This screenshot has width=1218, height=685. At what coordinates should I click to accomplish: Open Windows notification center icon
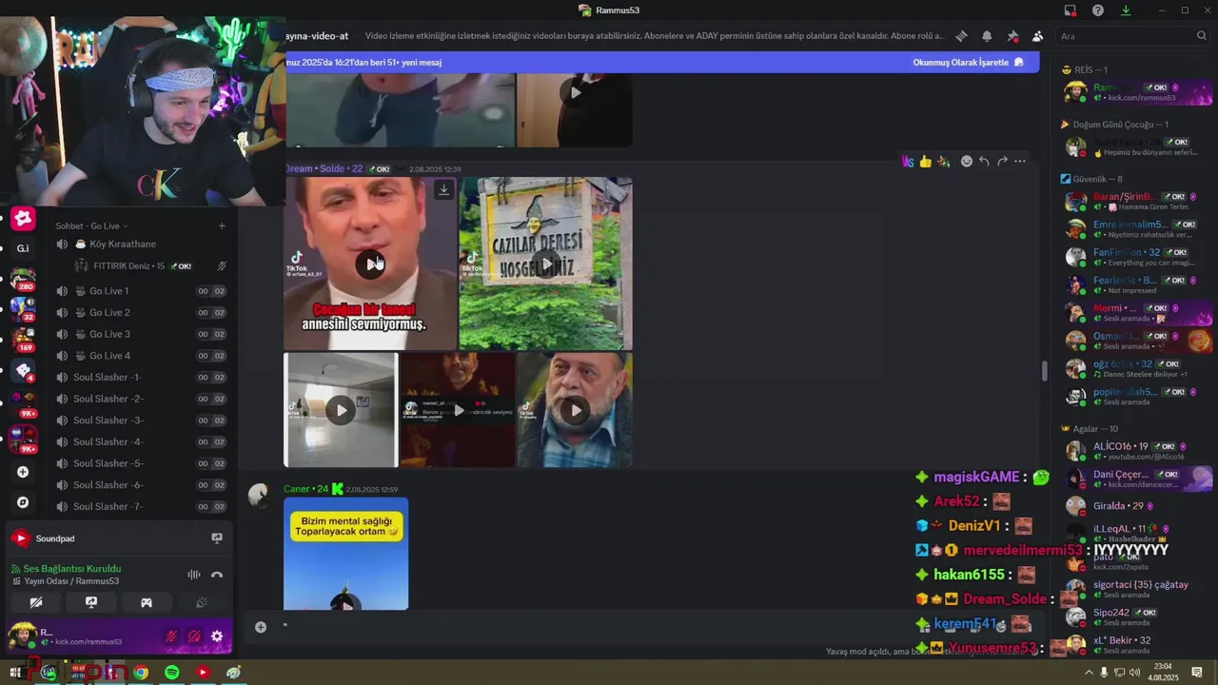coord(1197,673)
